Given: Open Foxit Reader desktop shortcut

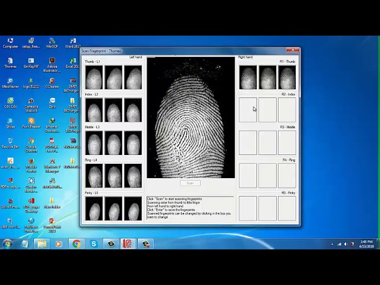Looking at the screenshot, I should [x=31, y=123].
